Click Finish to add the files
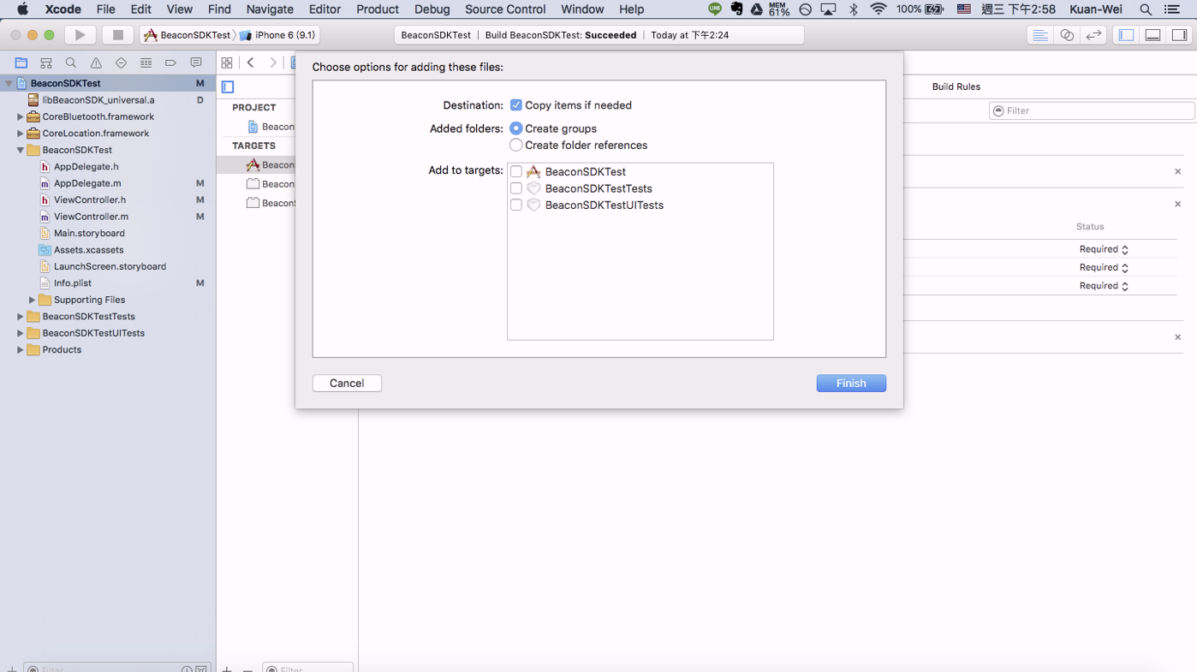This screenshot has width=1197, height=672. 851,384
